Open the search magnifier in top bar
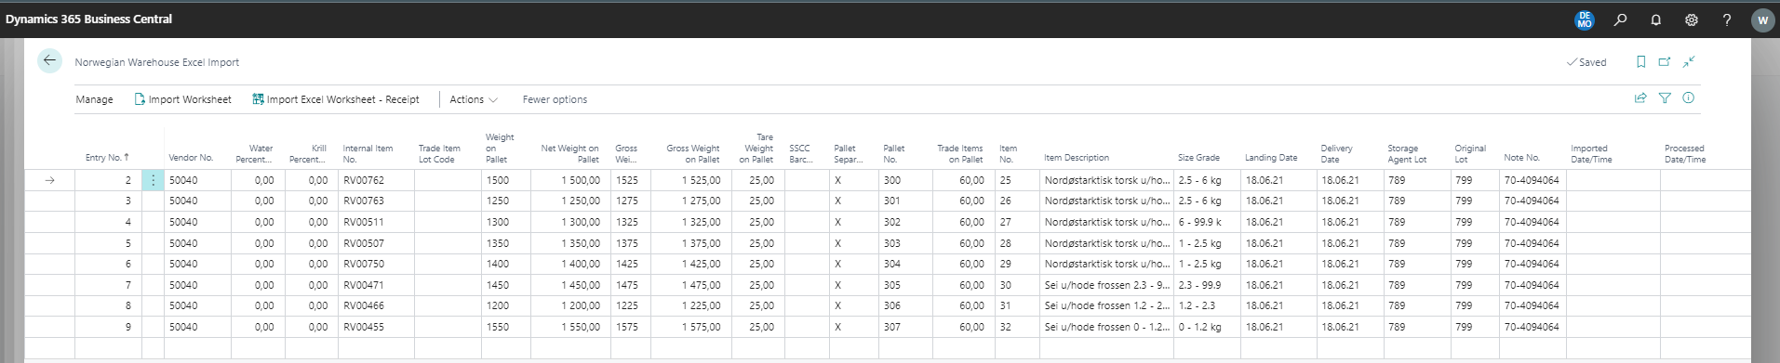Image resolution: width=1780 pixels, height=363 pixels. tap(1620, 19)
